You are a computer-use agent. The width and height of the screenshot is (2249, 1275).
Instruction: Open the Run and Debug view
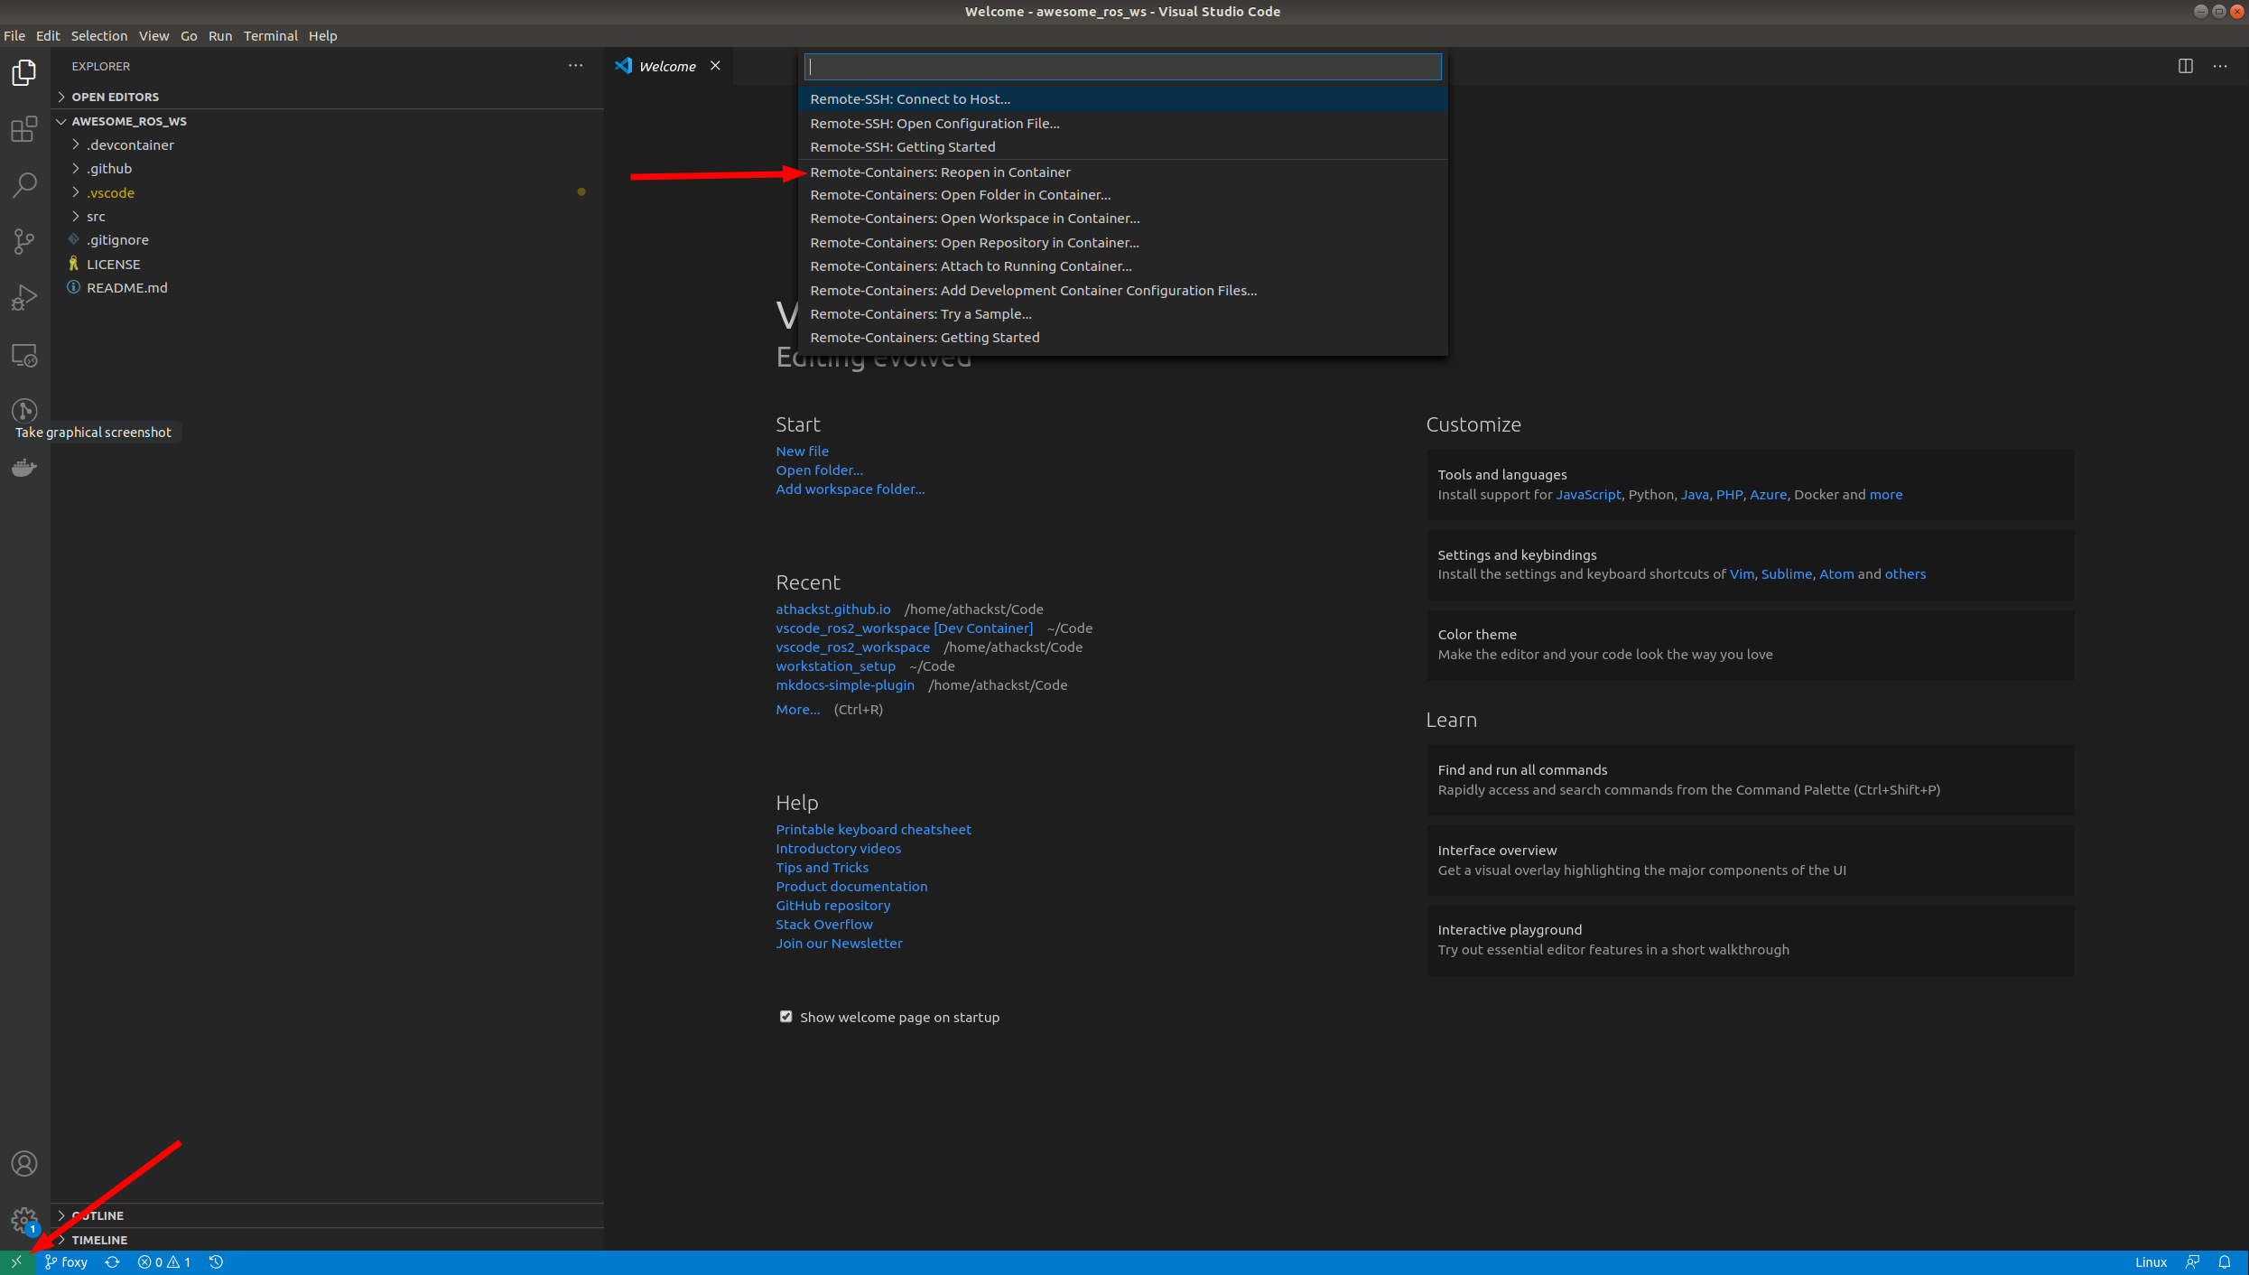[x=23, y=296]
